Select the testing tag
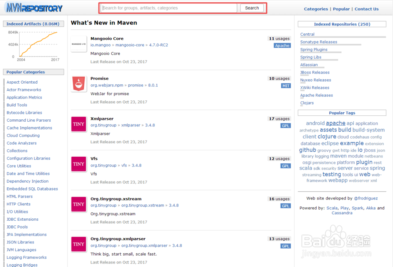 [x=332, y=174]
